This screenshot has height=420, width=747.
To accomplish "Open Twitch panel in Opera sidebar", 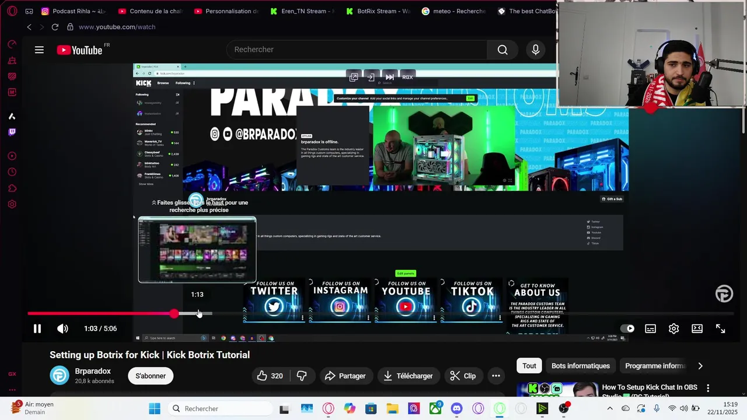I will tap(12, 132).
